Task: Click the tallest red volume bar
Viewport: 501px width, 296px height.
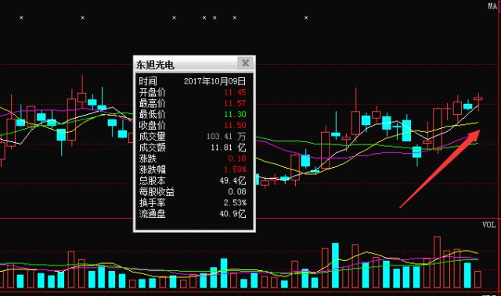Action: pos(437,262)
